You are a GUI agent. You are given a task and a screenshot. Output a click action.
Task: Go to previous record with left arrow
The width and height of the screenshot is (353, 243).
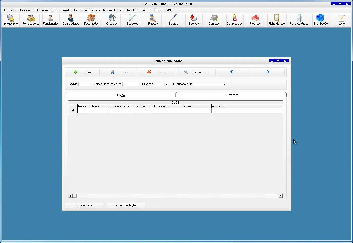pos(231,72)
